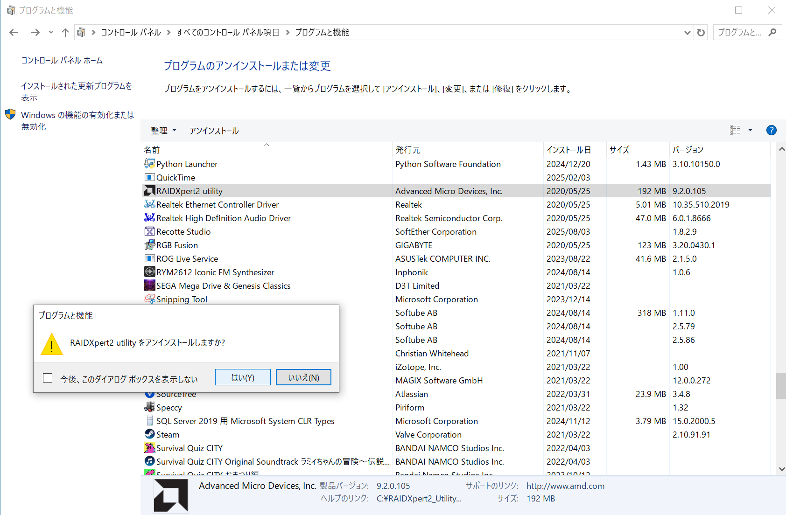Open the address bar history dropdown
Image resolution: width=786 pixels, height=515 pixels.
(687, 32)
